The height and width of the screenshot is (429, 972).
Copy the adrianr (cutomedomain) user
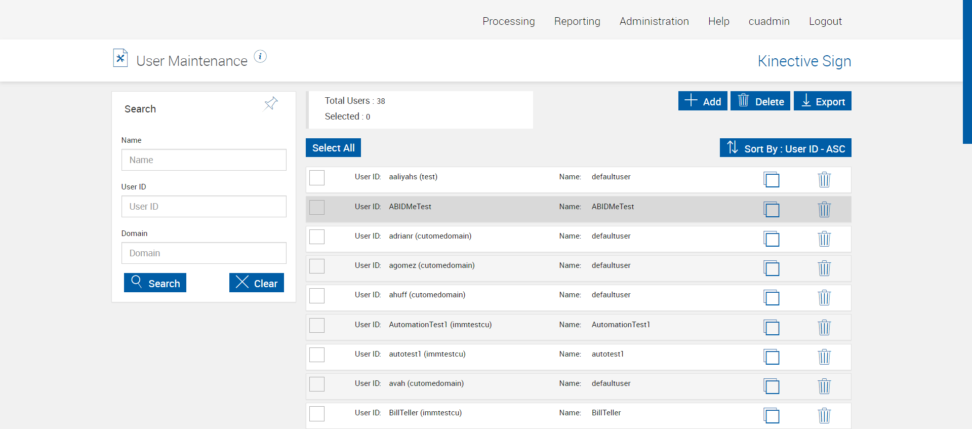(x=772, y=239)
